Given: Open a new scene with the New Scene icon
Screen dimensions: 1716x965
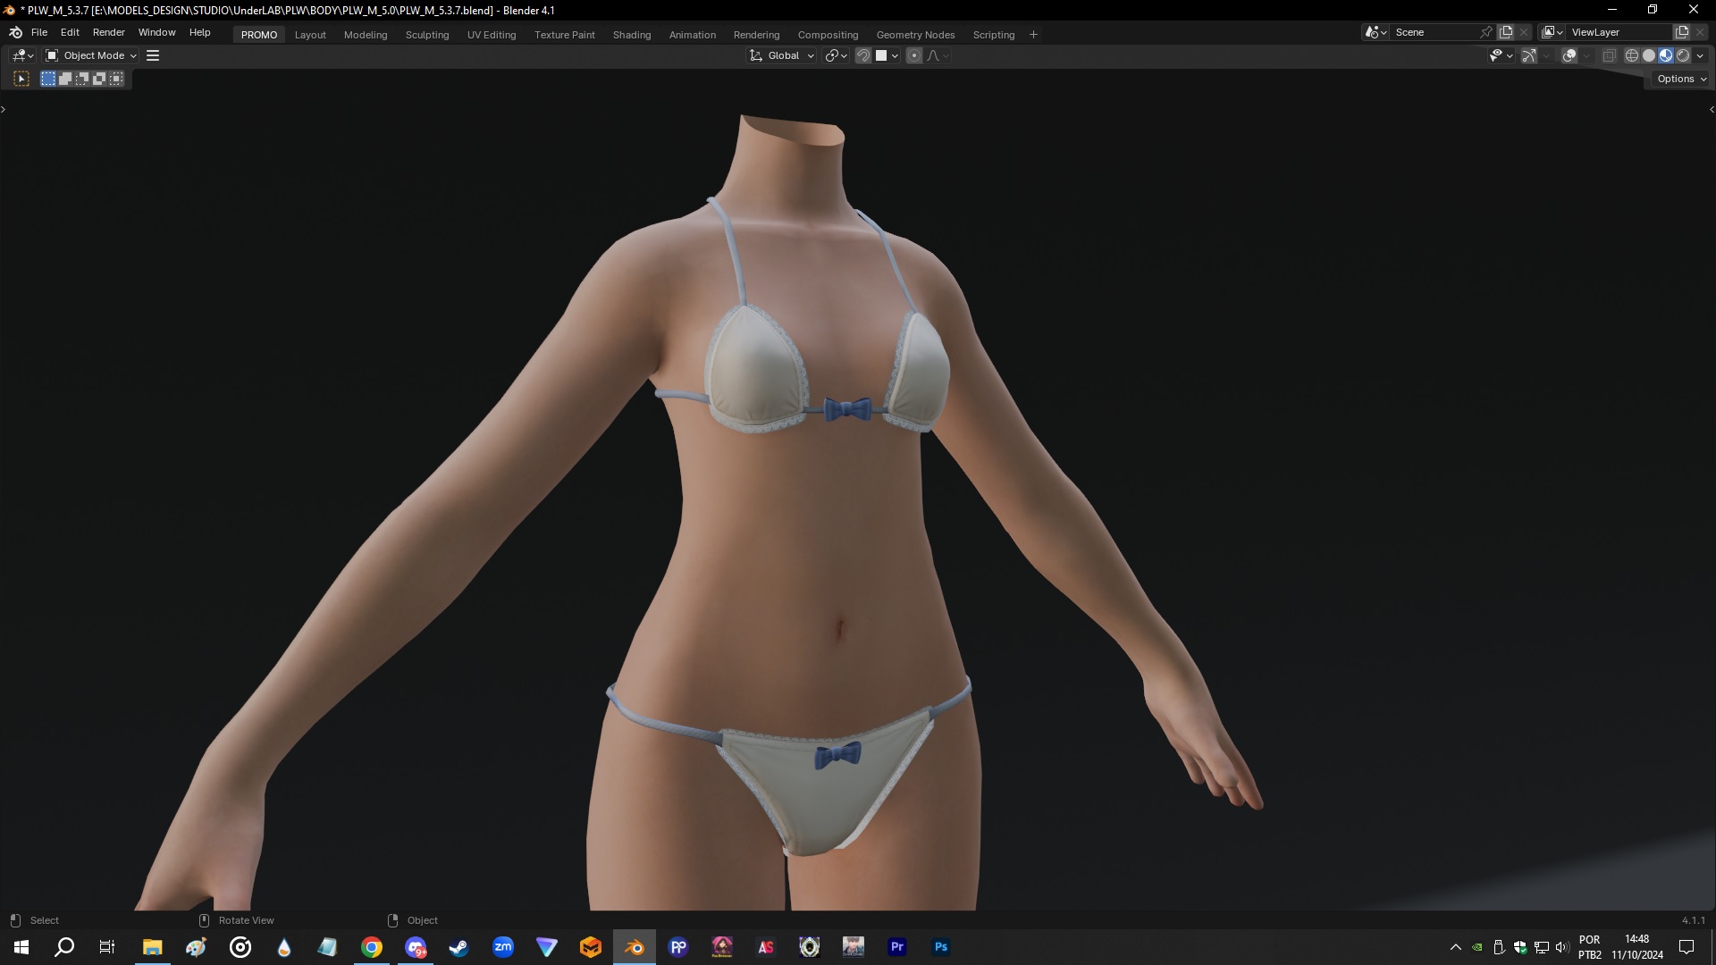Looking at the screenshot, I should (x=1507, y=32).
